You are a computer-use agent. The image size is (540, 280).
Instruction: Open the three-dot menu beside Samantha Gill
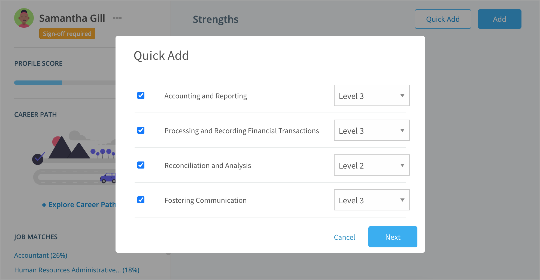pyautogui.click(x=117, y=18)
